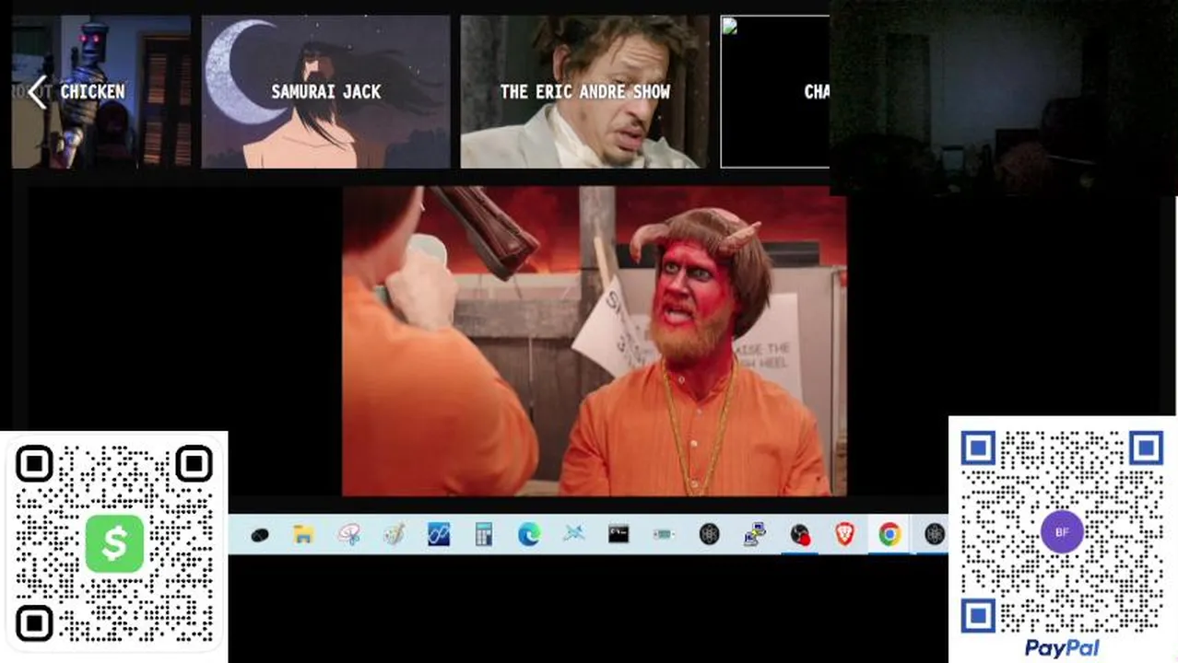The height and width of the screenshot is (663, 1178).
Task: Open the Robot Chicken show tile
Action: 101,91
